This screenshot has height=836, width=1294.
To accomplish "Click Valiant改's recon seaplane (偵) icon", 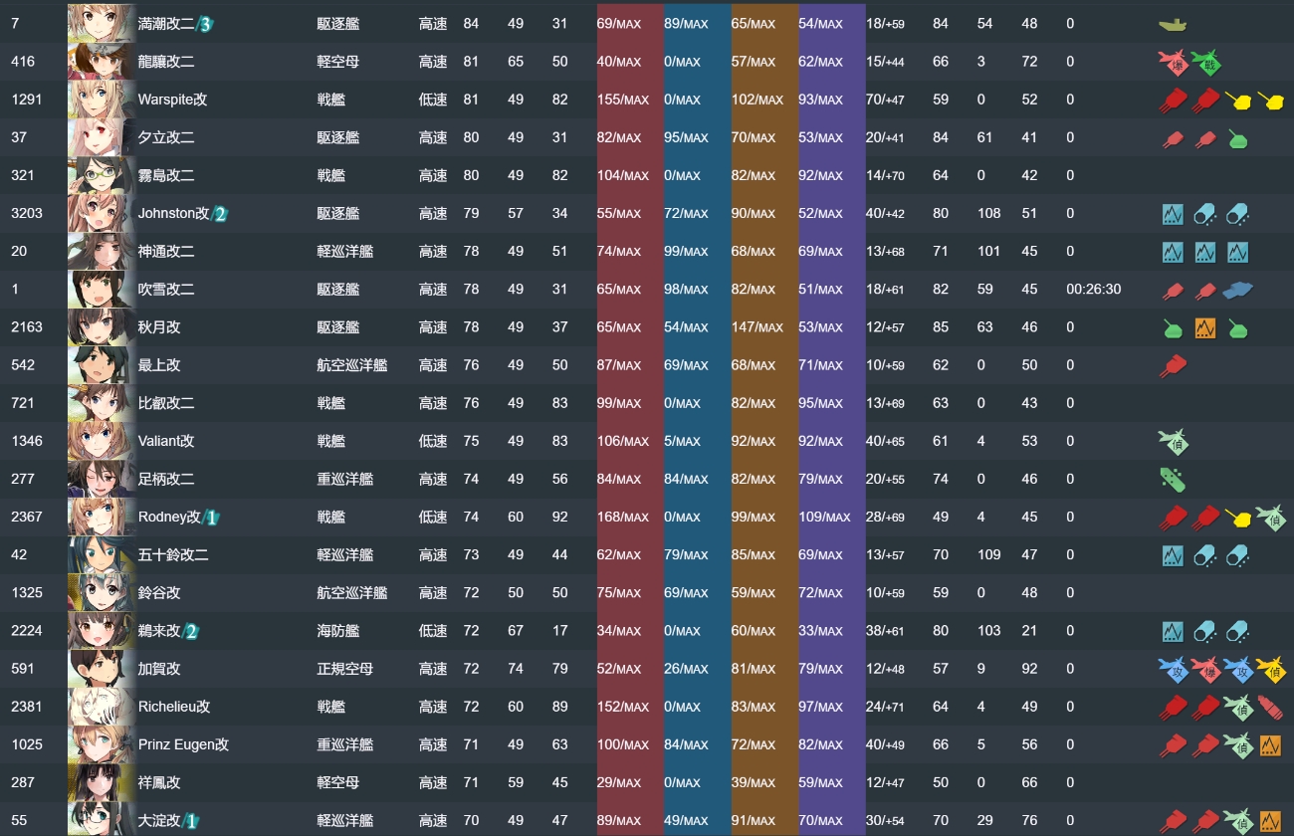I will coord(1174,441).
